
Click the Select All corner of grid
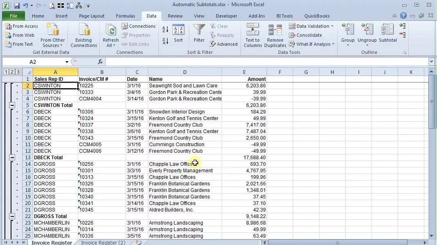[28, 72]
